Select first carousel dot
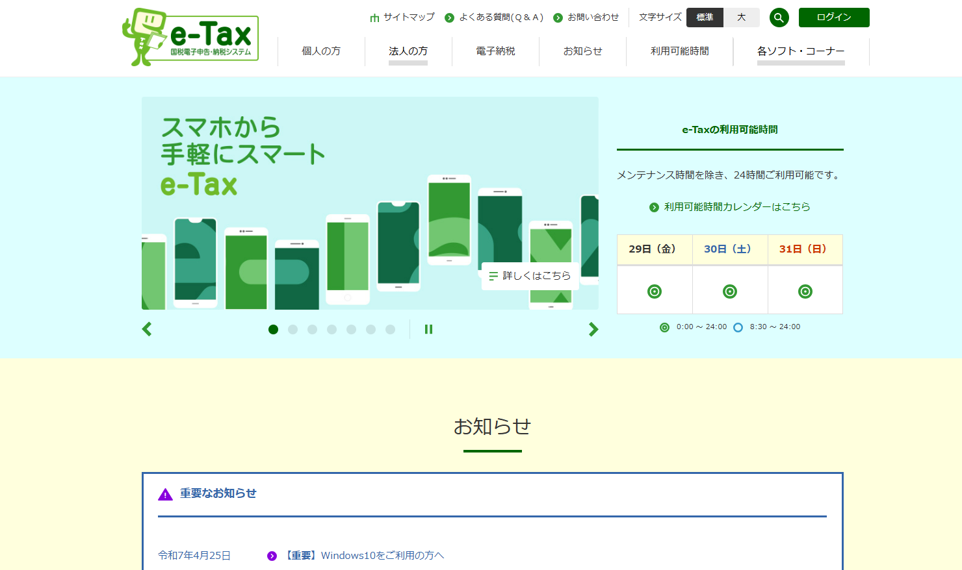Image resolution: width=962 pixels, height=570 pixels. 273,329
